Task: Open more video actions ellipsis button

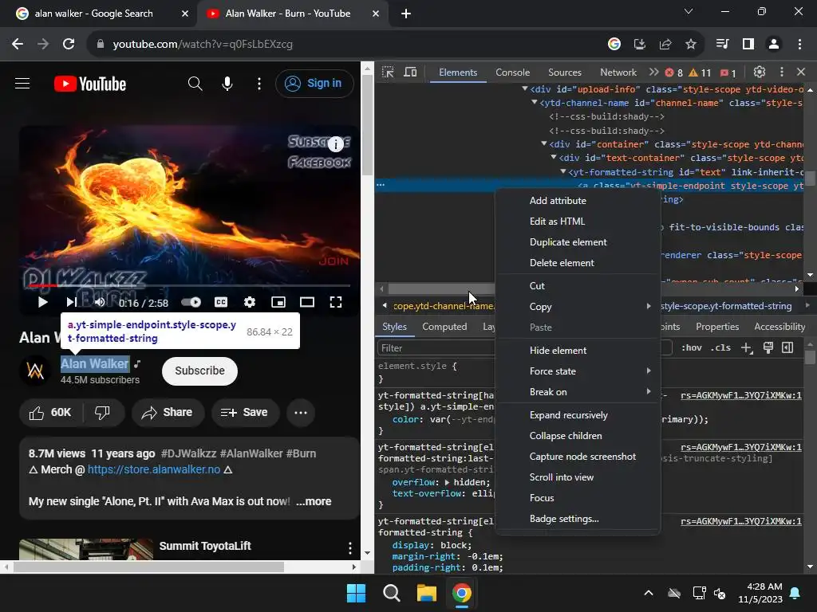Action: pos(301,413)
